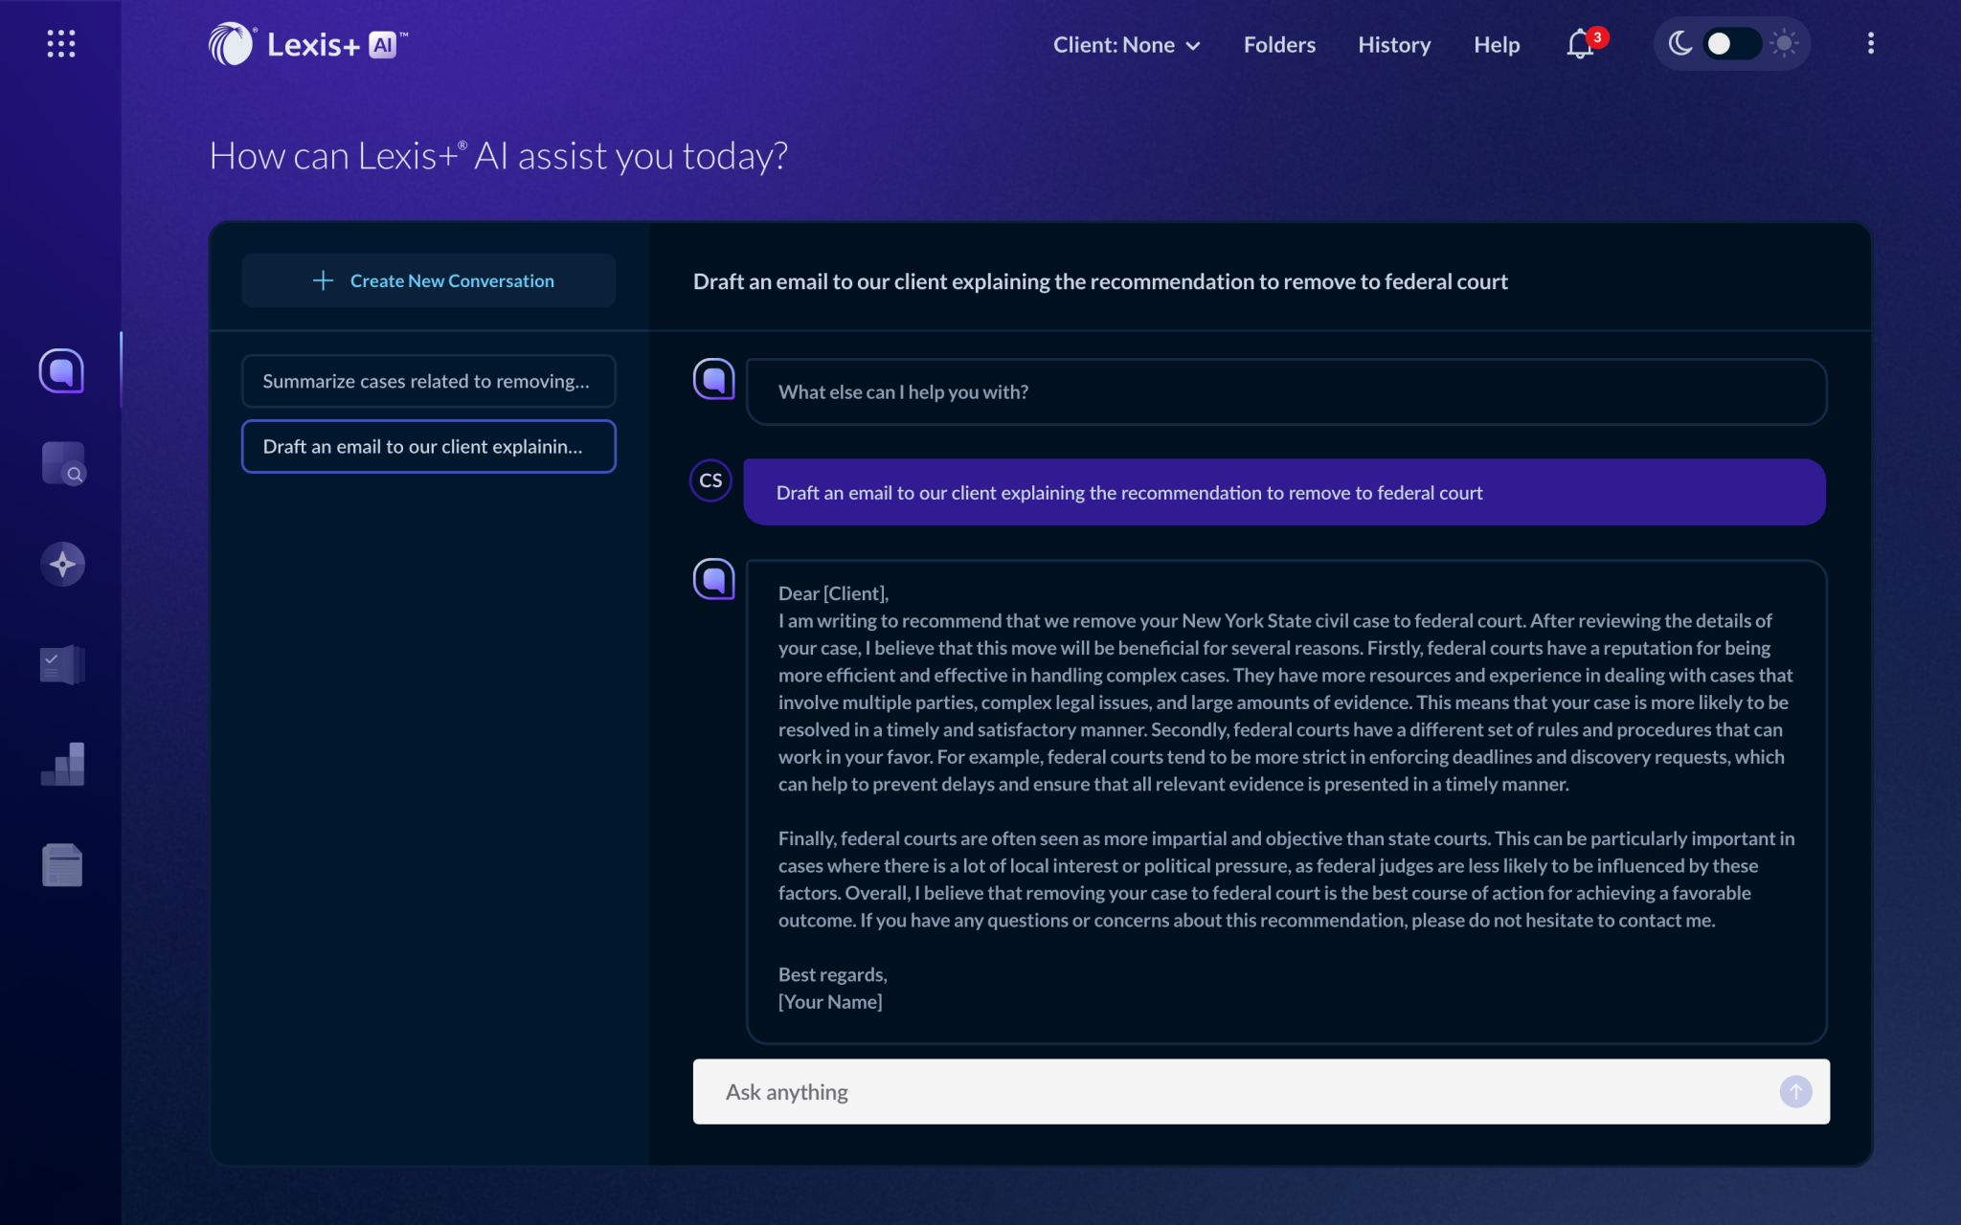The height and width of the screenshot is (1225, 1961).
Task: Open the document review tool in sidebar
Action: pyautogui.click(x=61, y=663)
